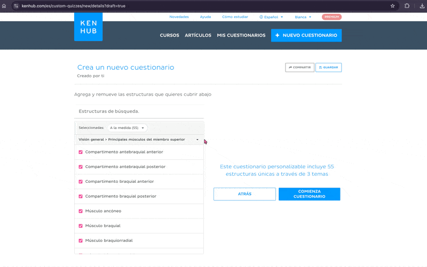The width and height of the screenshot is (427, 267).
Task: Uncheck Compartimento antebraquial anterior
Action: coord(81,152)
